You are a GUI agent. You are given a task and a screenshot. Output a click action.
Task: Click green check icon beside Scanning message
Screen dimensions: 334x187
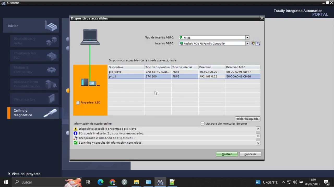point(75,143)
